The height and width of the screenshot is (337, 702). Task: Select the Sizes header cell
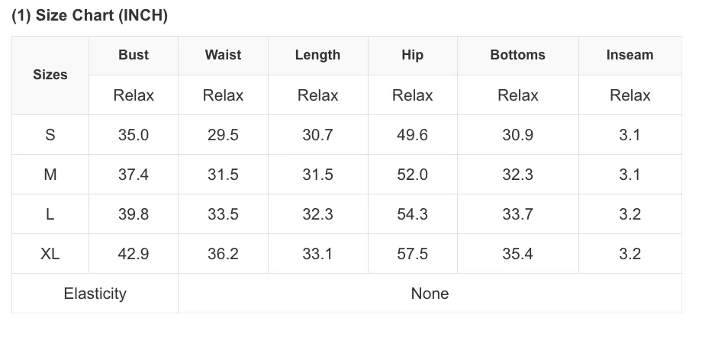tap(50, 75)
